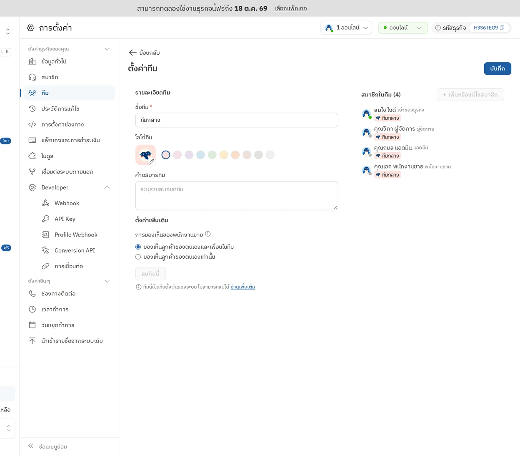Collapse the ตั้งค่าอื่น ๆ section
The image size is (520, 456).
point(107,281)
